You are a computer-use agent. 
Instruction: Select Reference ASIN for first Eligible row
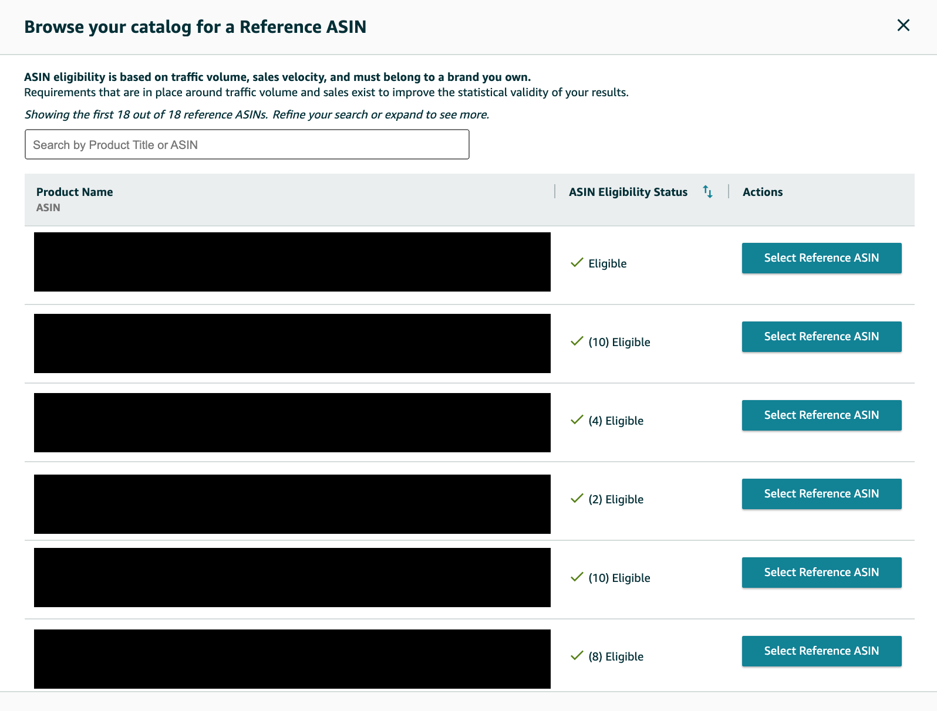click(821, 258)
